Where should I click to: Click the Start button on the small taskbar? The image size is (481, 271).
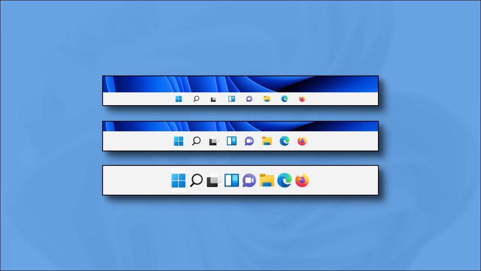click(x=179, y=99)
